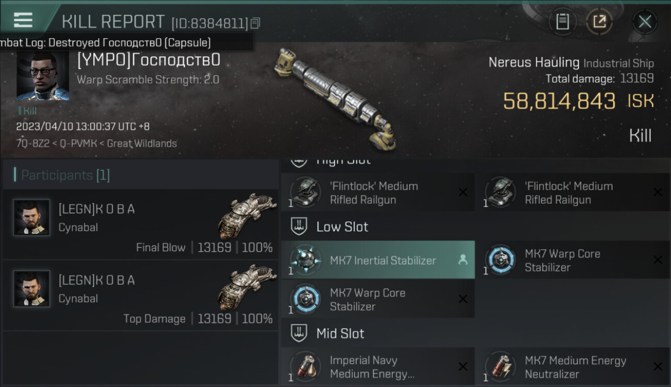Open the Nereus Hauling ship name
This screenshot has width=671, height=387.
pos(534,62)
